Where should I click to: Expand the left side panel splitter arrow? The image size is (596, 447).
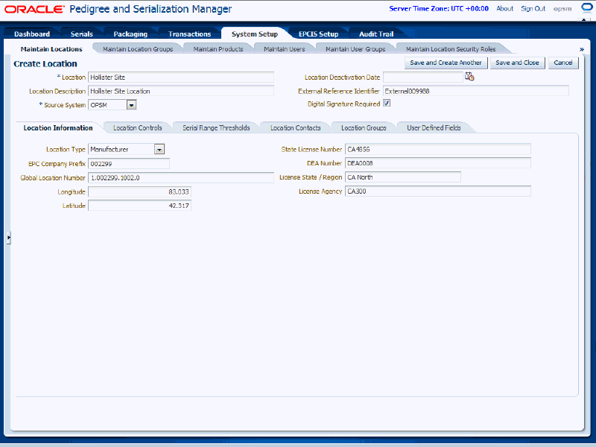8,238
